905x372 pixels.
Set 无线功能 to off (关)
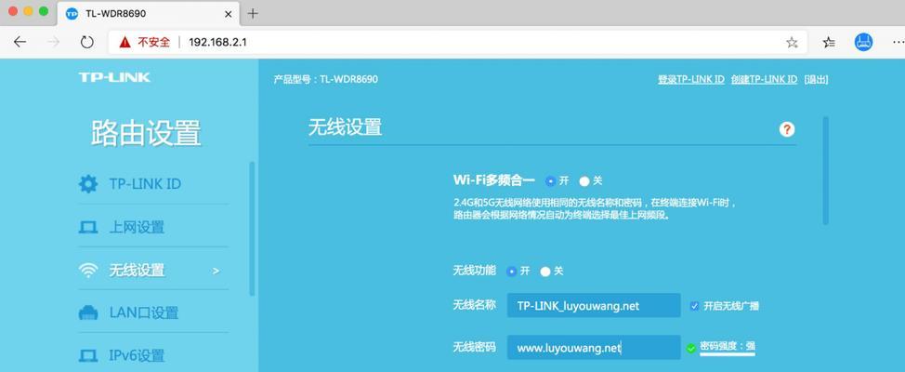coord(544,271)
